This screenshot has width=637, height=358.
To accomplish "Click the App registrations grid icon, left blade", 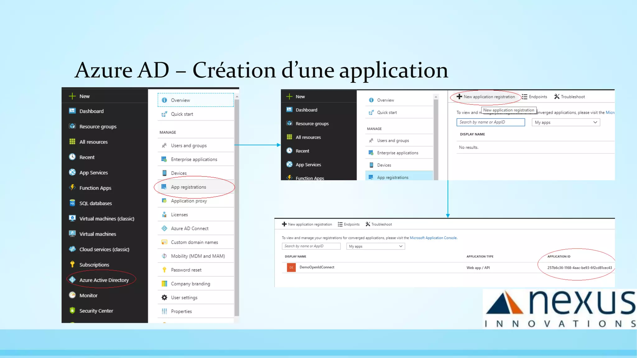I will pos(164,187).
